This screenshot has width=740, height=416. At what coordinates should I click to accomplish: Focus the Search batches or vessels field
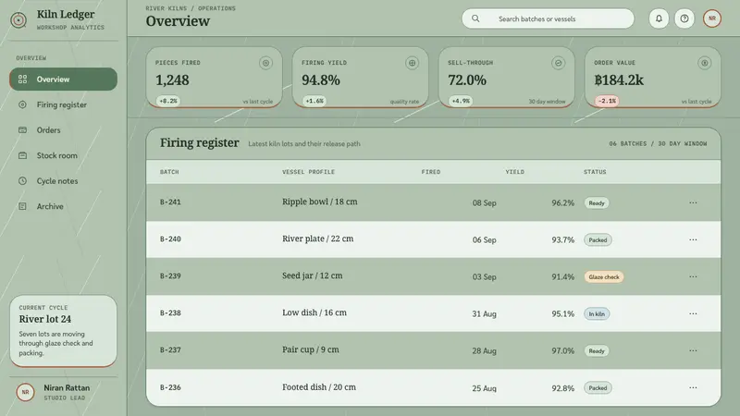(548, 18)
